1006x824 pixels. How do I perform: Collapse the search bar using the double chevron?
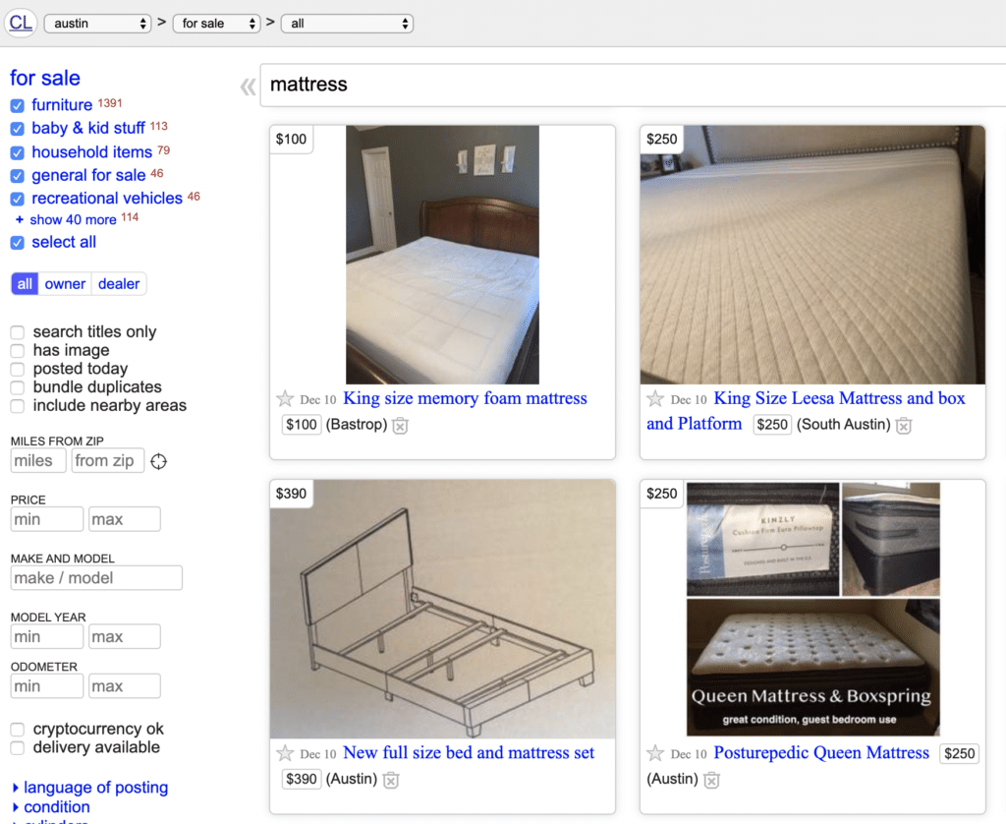248,87
